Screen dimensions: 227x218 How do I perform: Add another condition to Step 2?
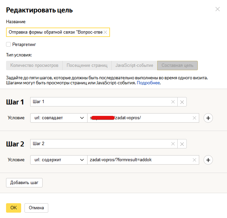point(208,160)
